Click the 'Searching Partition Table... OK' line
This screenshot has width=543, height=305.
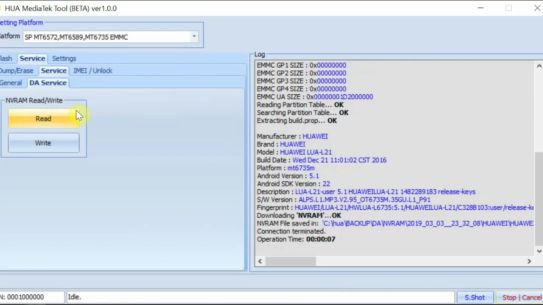click(x=302, y=113)
